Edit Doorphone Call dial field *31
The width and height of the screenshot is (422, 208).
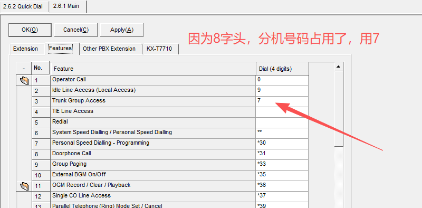tap(282, 154)
